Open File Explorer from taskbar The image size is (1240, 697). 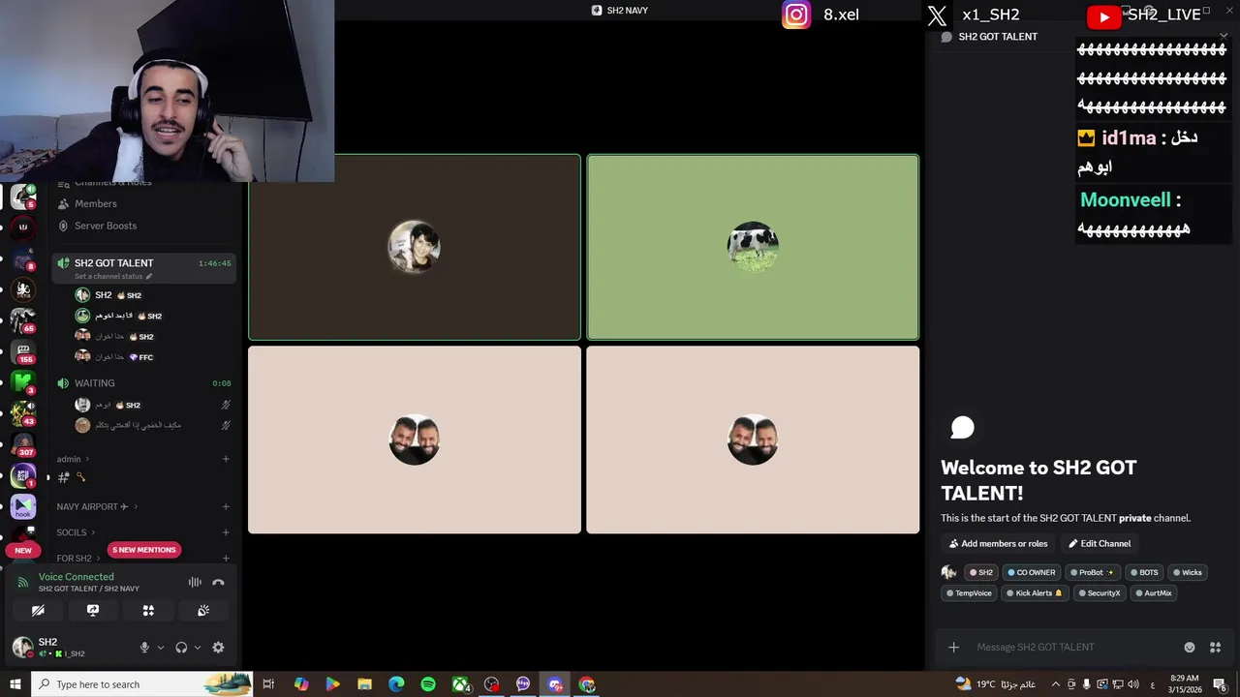click(x=364, y=684)
